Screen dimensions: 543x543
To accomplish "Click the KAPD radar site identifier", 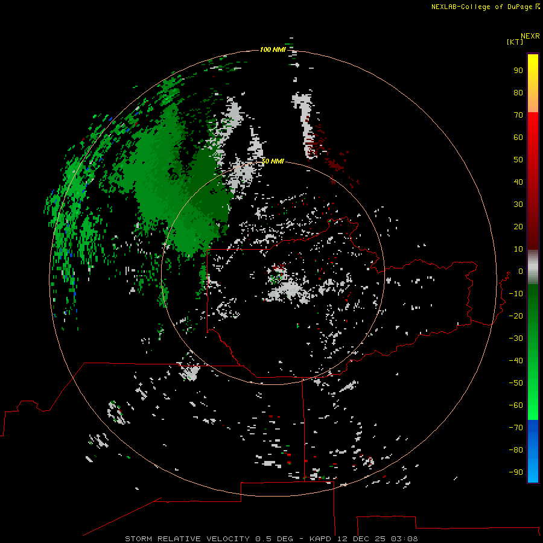I will click(321, 539).
